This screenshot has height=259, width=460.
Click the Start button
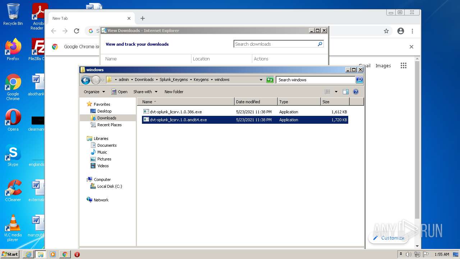[x=10, y=254]
